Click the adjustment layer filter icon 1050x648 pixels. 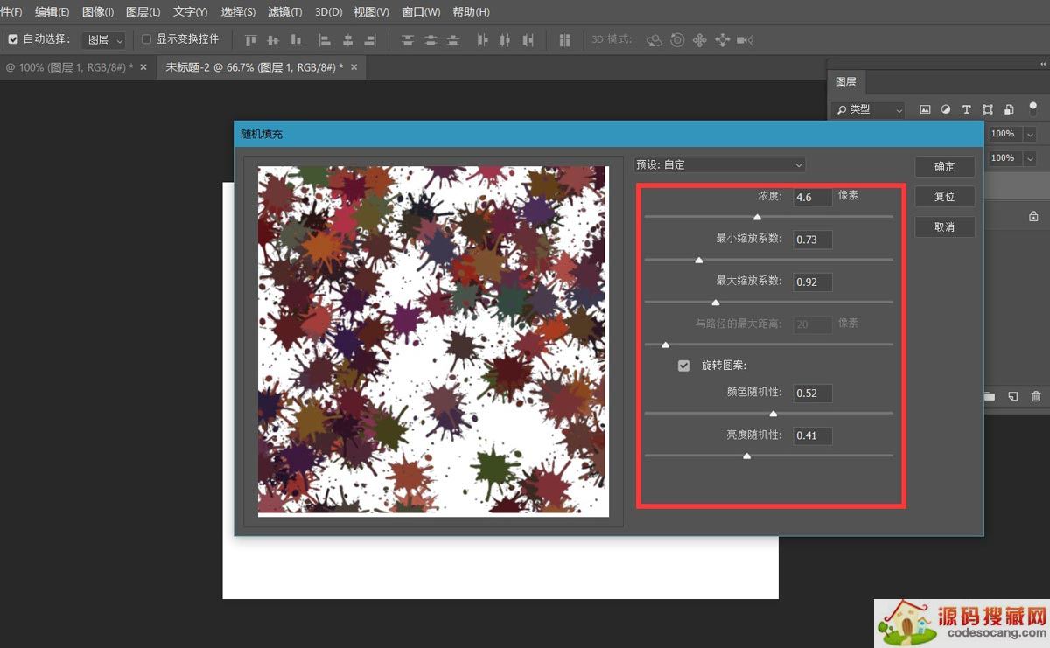(945, 109)
